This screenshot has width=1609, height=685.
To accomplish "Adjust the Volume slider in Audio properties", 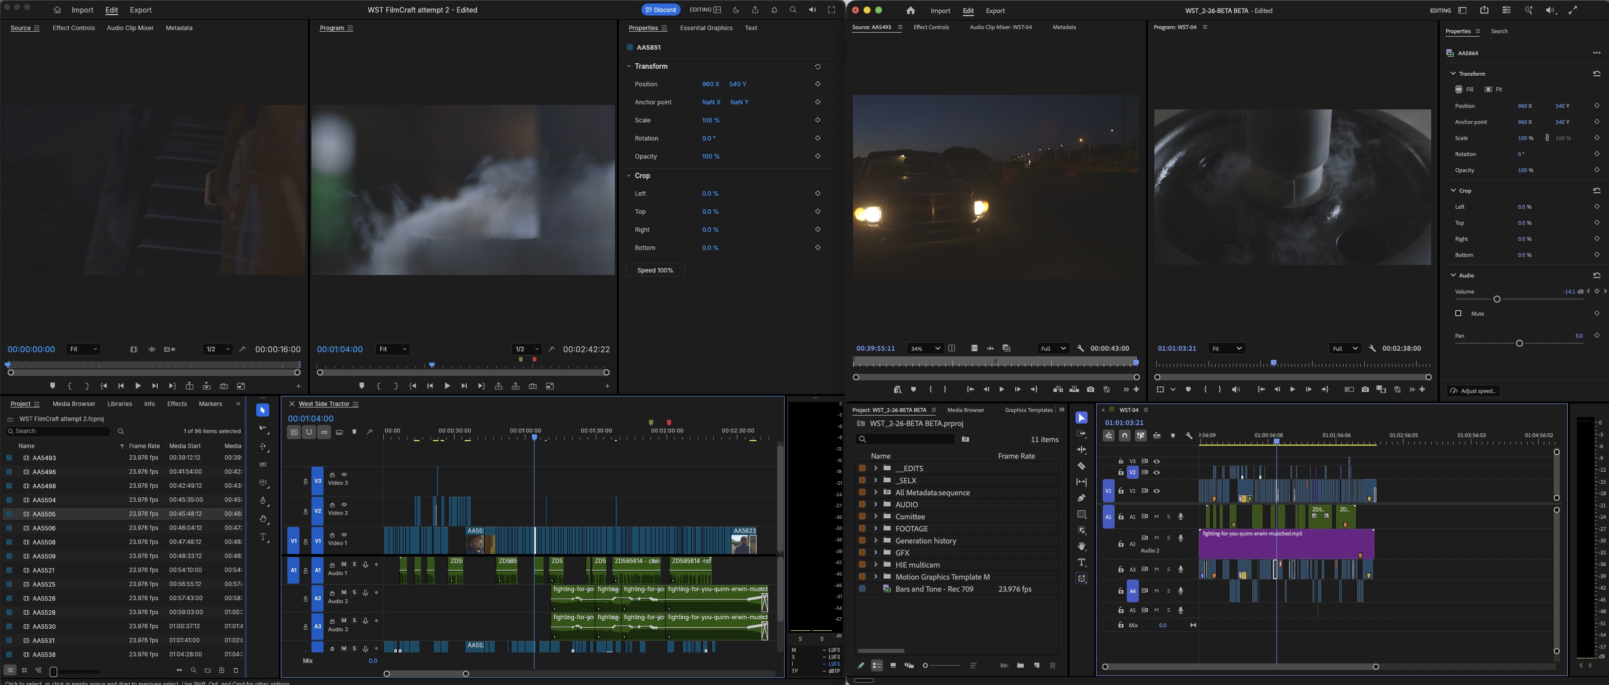I will 1496,300.
